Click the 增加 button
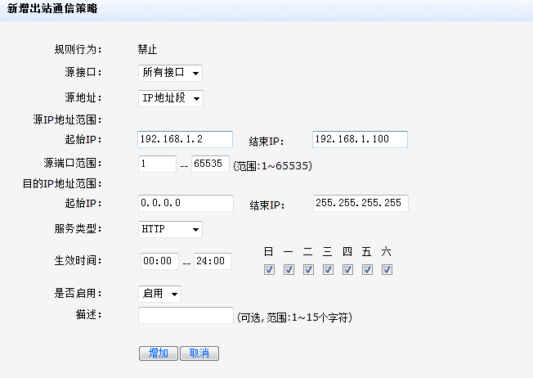533x378 pixels. tap(159, 353)
